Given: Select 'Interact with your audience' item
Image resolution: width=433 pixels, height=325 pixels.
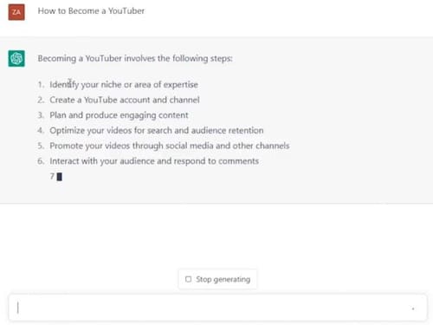Looking at the screenshot, I should [154, 161].
